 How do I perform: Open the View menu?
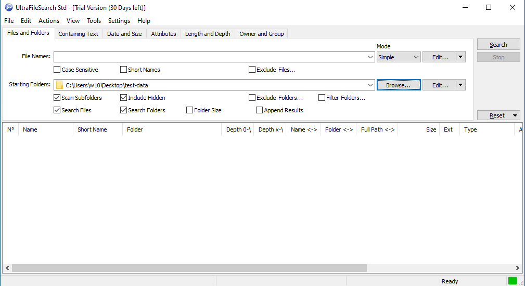[x=73, y=21]
